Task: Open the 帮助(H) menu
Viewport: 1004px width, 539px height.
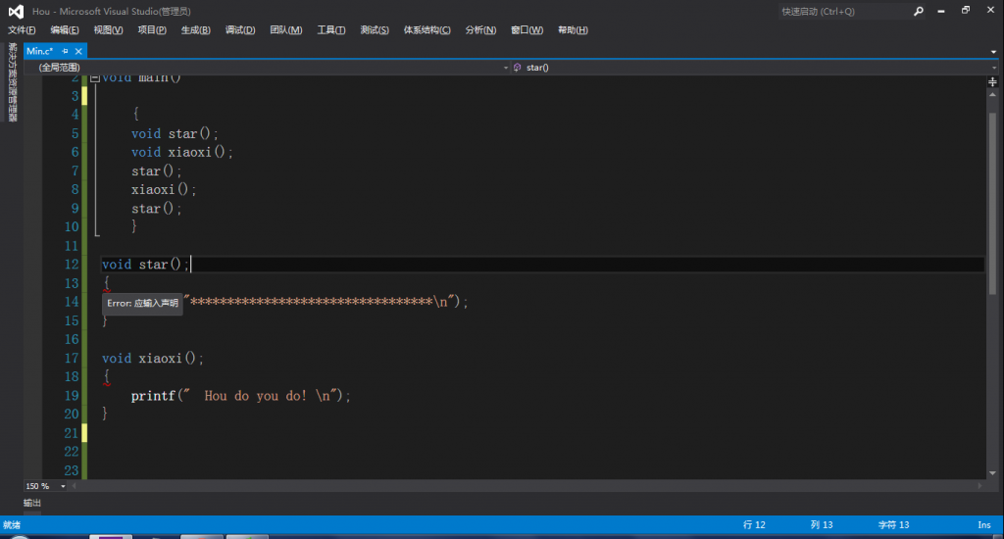Action: click(x=573, y=30)
